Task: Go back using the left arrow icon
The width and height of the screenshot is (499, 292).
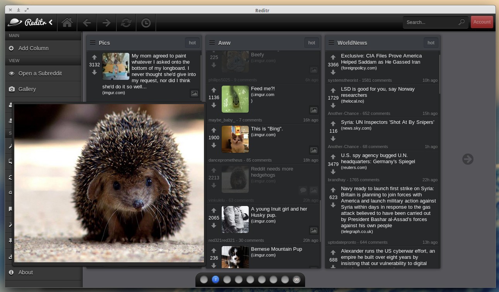Action: point(87,23)
